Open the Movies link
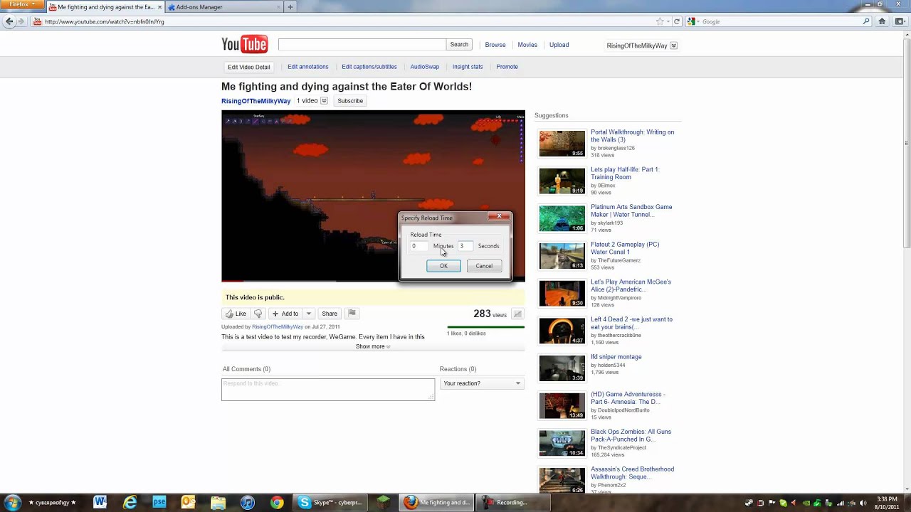The height and width of the screenshot is (512, 911). point(527,45)
